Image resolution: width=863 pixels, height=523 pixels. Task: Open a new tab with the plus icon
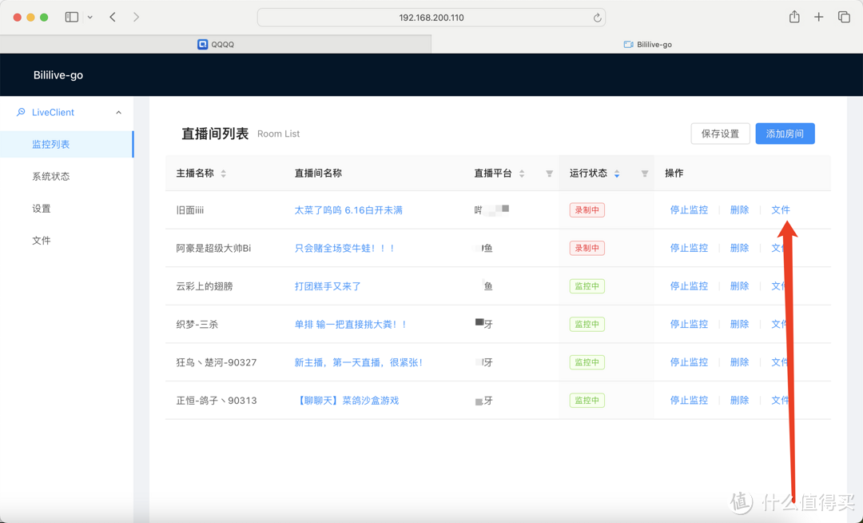[817, 17]
